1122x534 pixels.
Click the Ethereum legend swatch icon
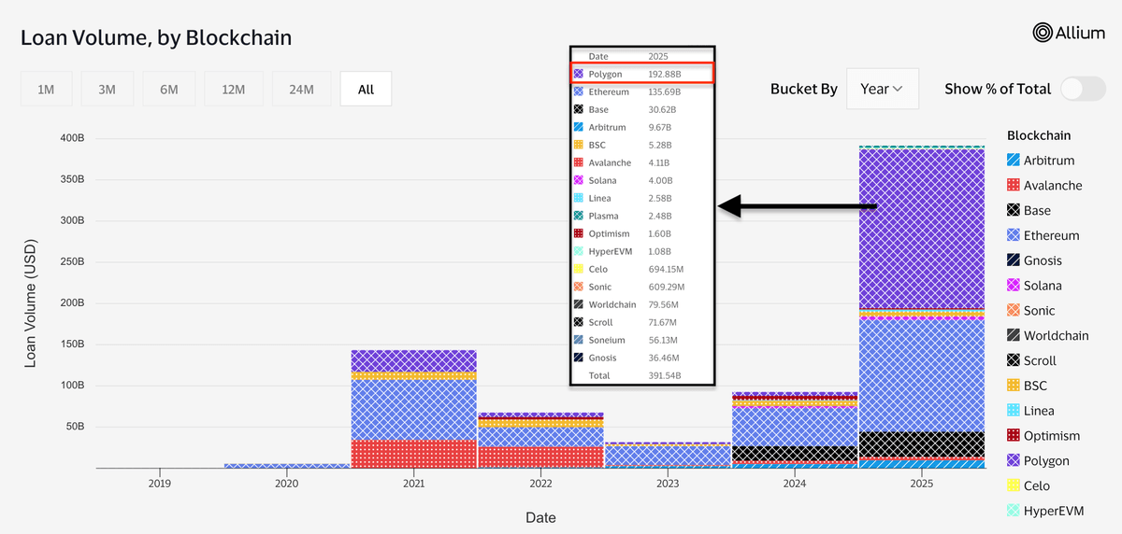pyautogui.click(x=1013, y=236)
